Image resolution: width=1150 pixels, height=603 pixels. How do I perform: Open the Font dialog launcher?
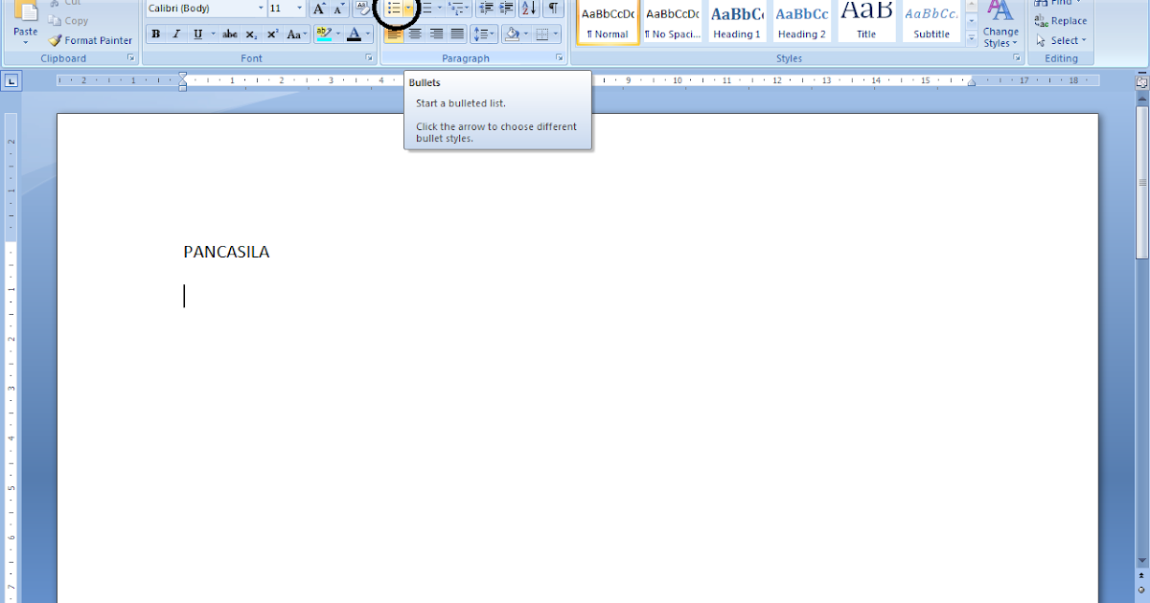[x=370, y=58]
